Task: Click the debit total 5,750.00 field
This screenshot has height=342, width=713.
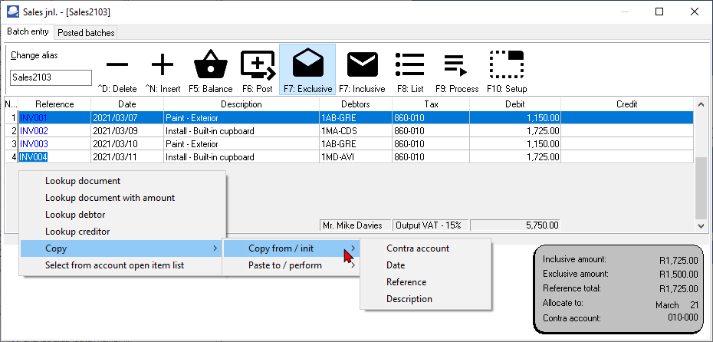Action: [x=515, y=225]
